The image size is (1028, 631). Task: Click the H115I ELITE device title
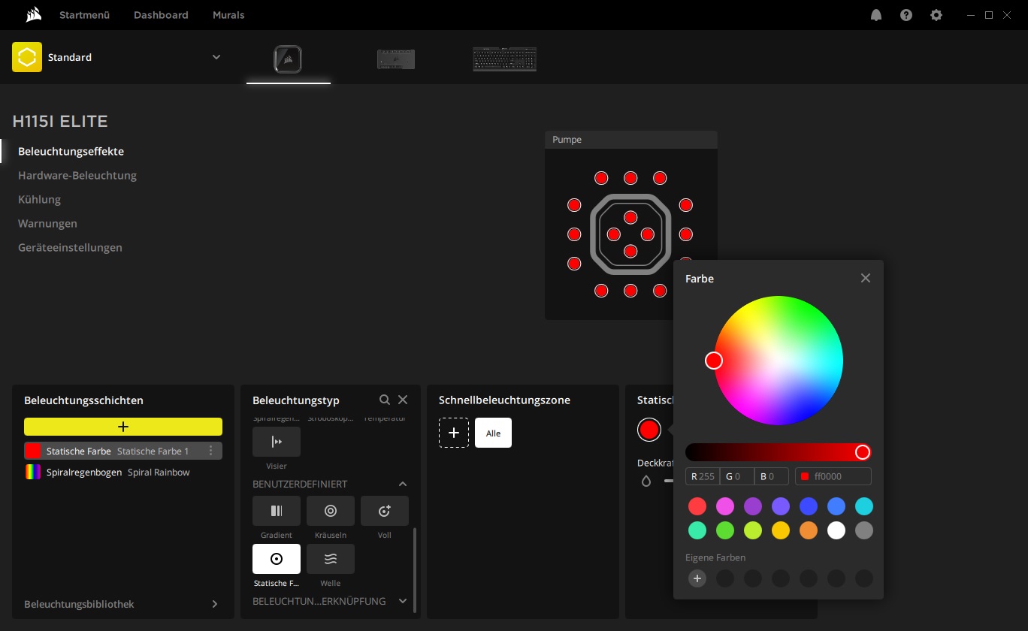coord(60,121)
